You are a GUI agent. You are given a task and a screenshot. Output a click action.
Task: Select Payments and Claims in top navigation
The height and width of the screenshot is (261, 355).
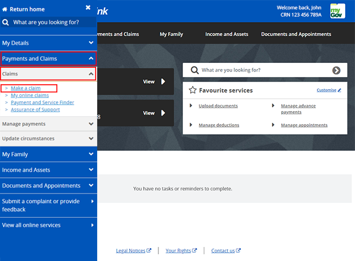118,34
